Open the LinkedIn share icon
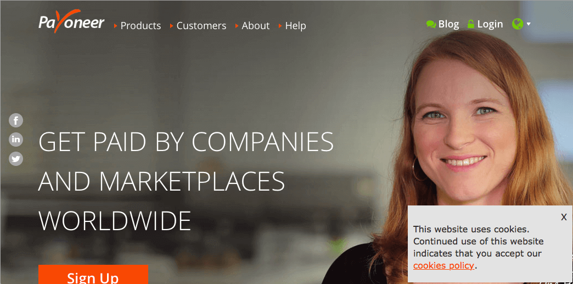The width and height of the screenshot is (573, 284). point(16,140)
